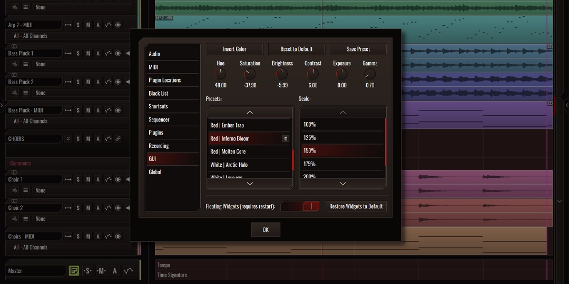
Task: Open channel dropdown under Bass Pluck - MIDI
Action: click(71, 121)
